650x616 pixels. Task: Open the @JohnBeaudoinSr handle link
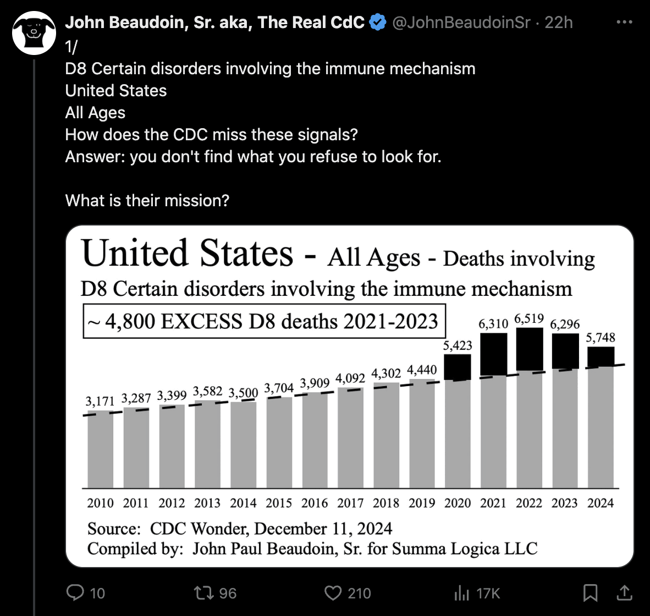coord(461,23)
